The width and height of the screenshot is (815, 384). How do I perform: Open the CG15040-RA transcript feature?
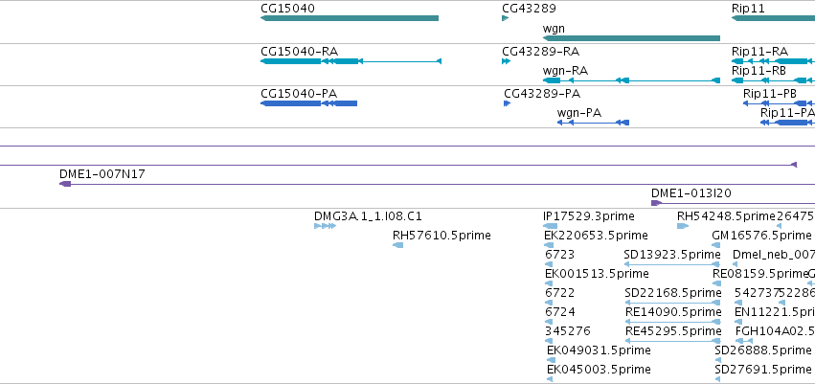[x=351, y=61]
